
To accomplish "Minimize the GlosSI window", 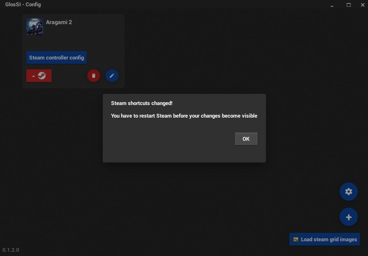I will coord(332,5).
